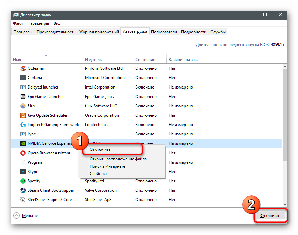Open the Службы tab
Image resolution: width=298 pixels, height=235 pixels.
(x=218, y=32)
